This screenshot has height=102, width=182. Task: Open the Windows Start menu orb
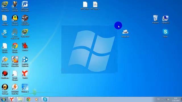3,99
